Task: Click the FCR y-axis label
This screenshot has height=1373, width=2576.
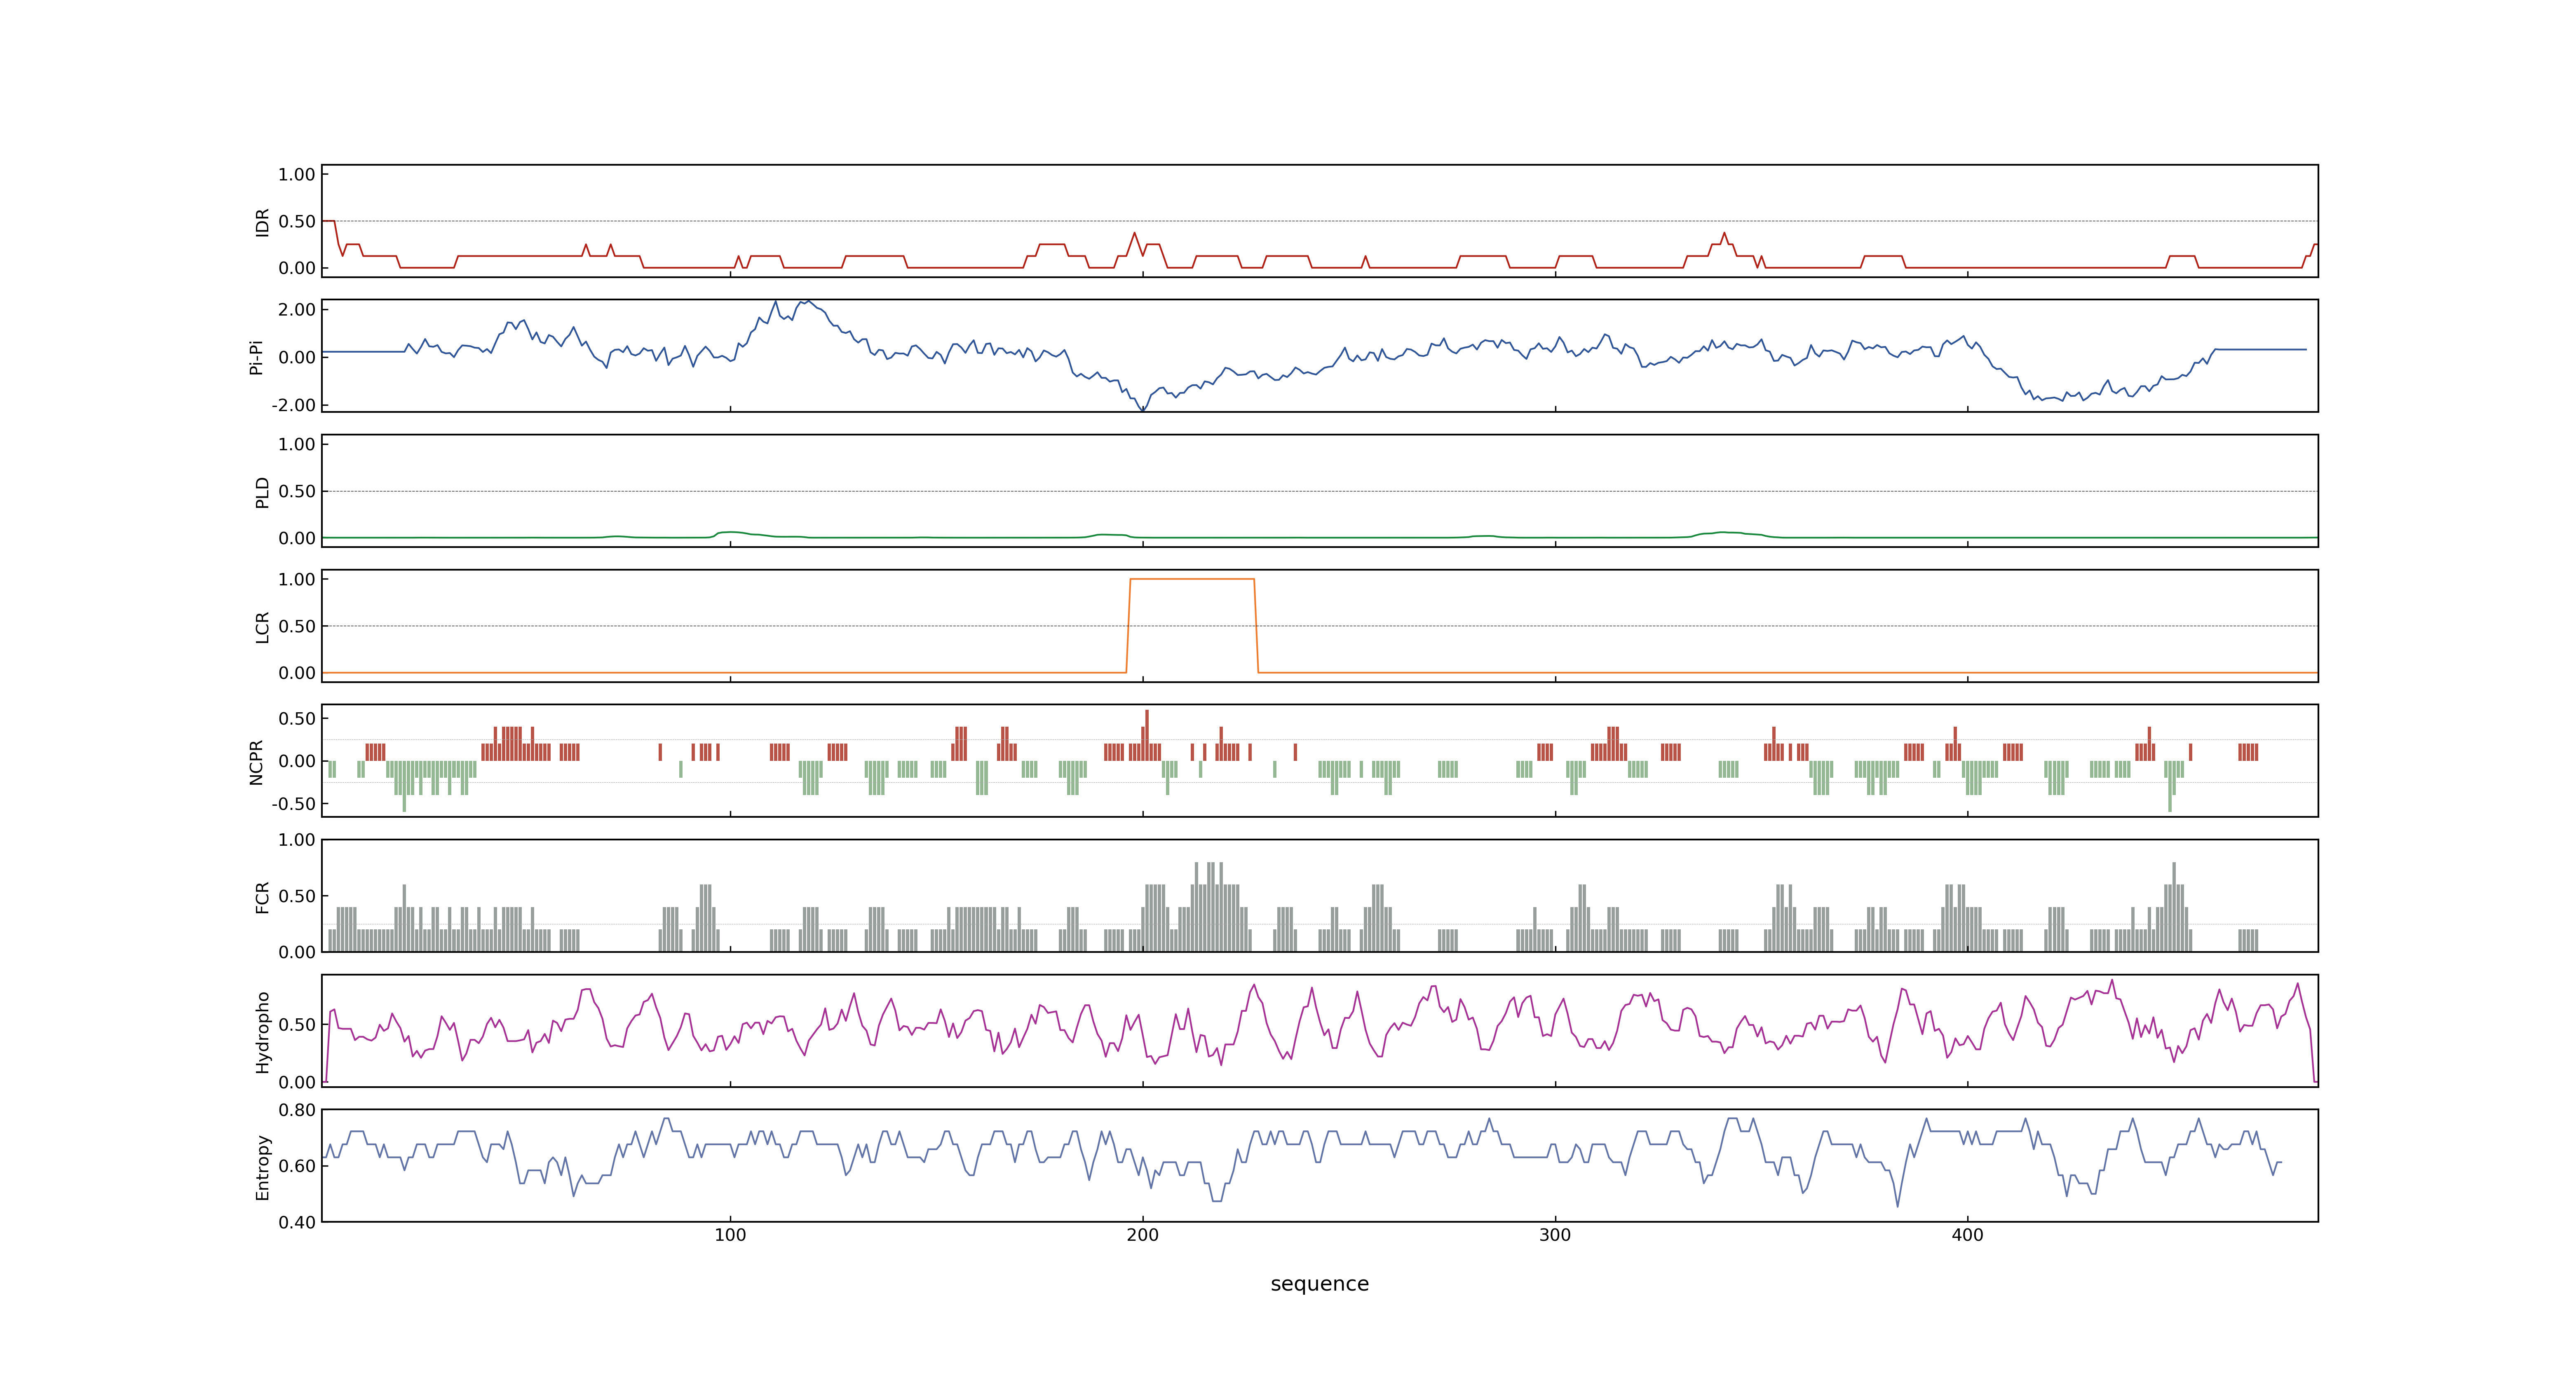Action: [x=262, y=896]
